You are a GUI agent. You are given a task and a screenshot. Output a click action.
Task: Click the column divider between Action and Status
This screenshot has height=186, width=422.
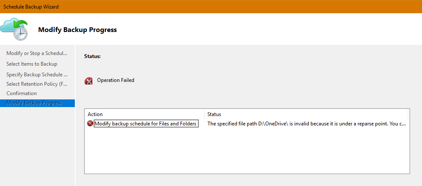pyautogui.click(x=204, y=114)
